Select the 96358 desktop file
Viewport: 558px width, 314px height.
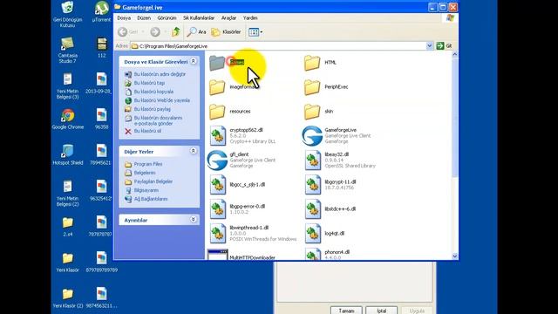[102, 119]
